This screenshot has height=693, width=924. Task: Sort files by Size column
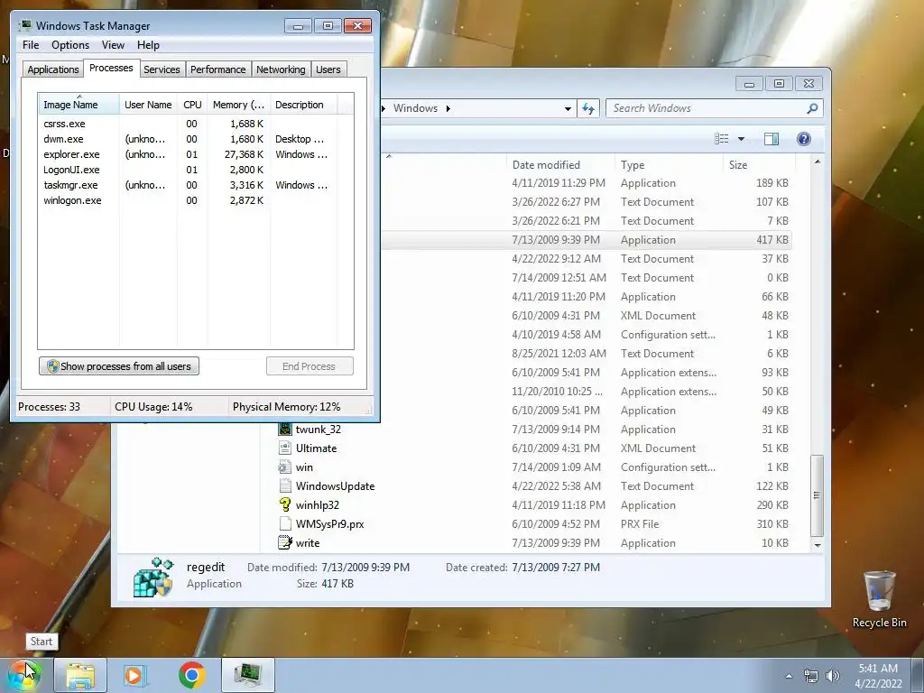point(758,165)
